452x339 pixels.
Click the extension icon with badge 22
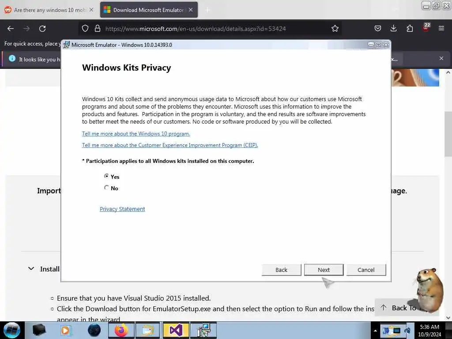(x=426, y=27)
